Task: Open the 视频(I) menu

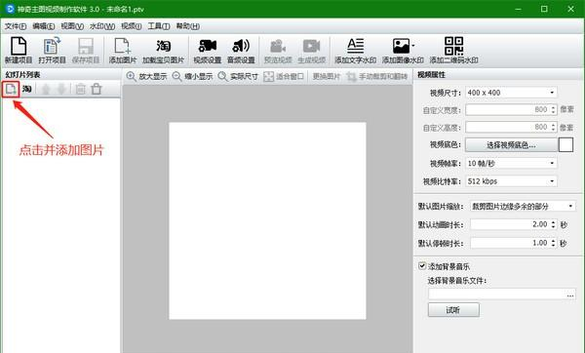Action: (132, 26)
